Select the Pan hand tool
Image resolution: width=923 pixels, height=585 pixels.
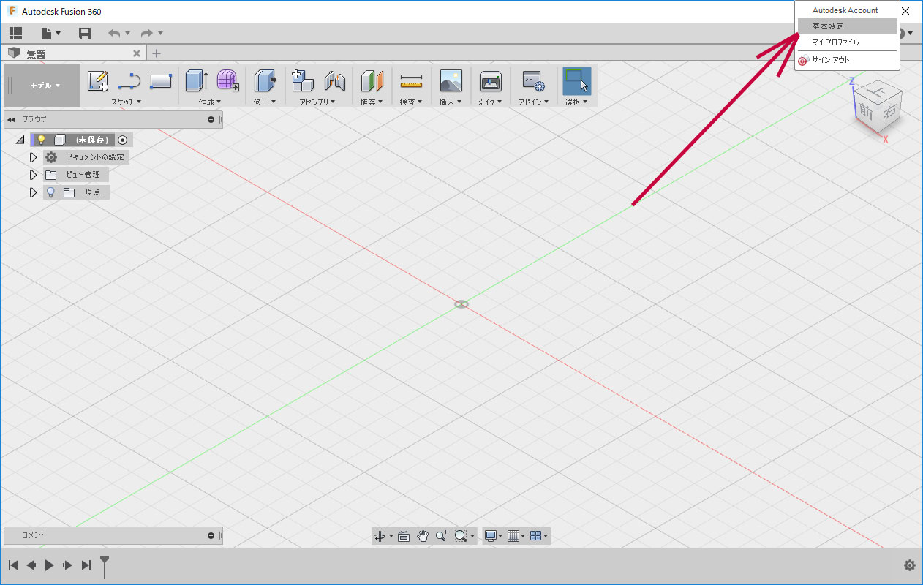[423, 536]
